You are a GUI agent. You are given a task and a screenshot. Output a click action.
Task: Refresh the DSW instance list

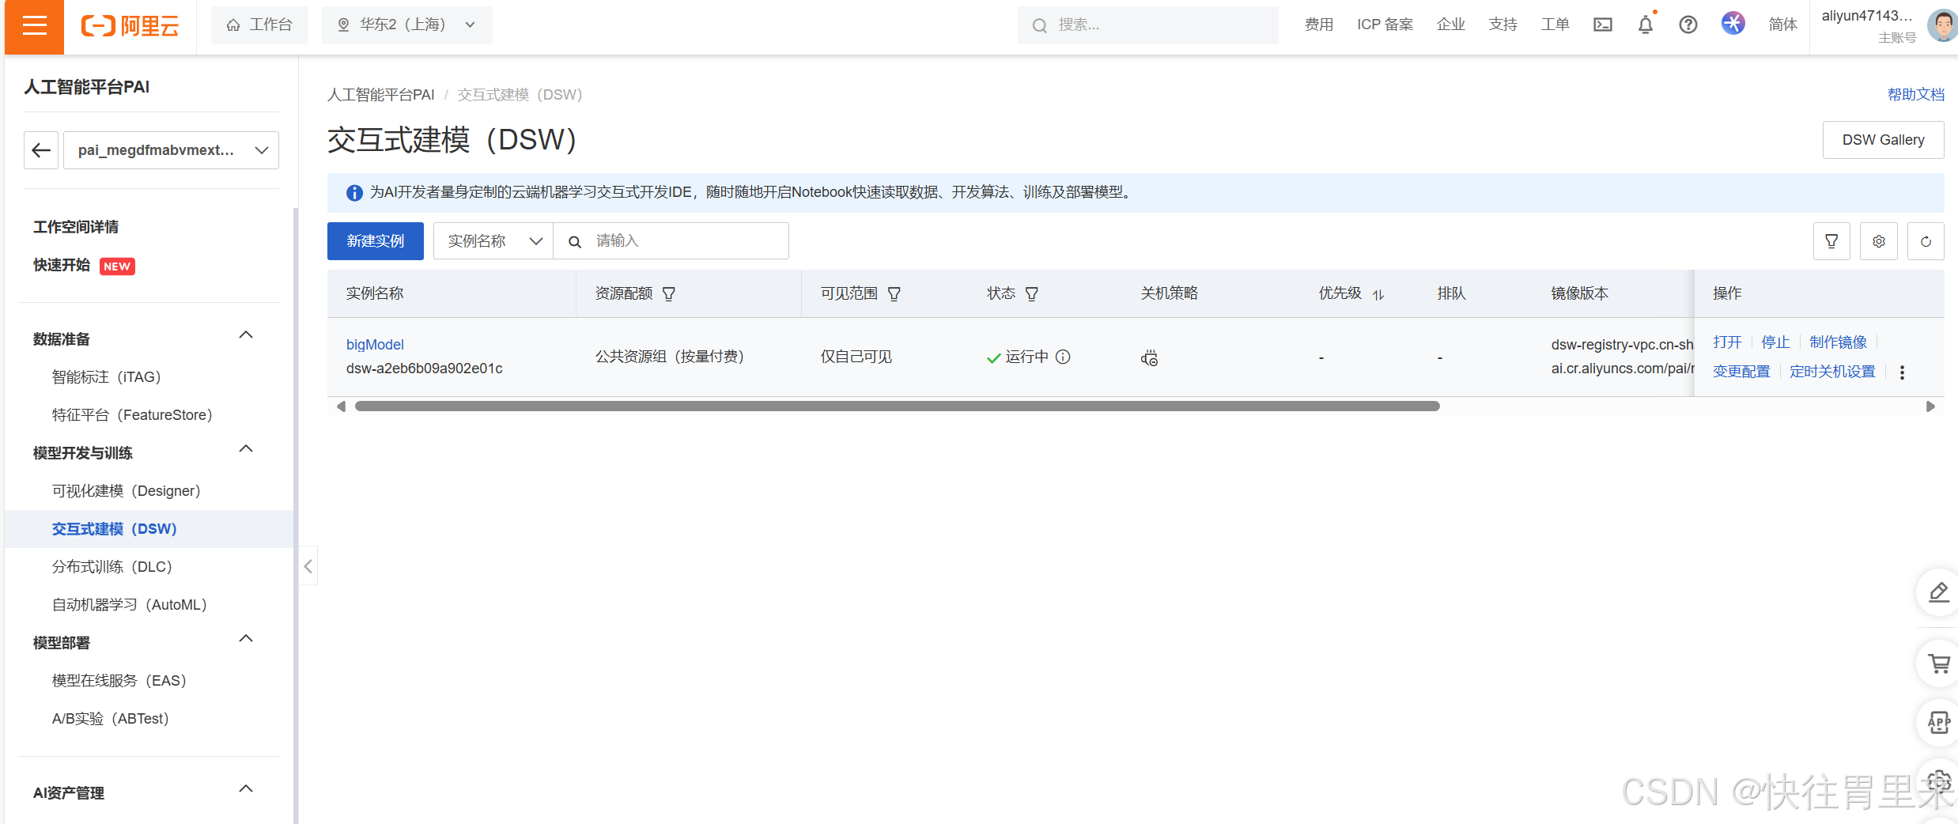click(1926, 241)
